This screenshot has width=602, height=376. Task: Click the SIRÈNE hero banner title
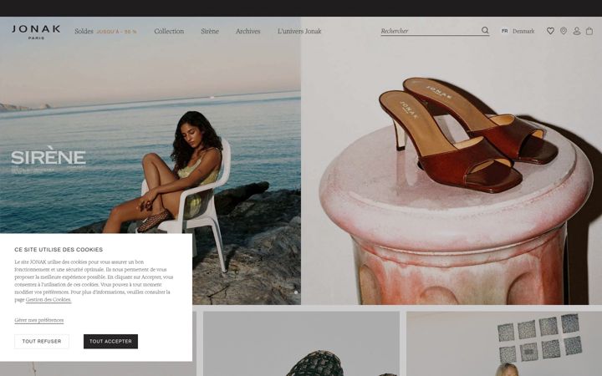pos(48,156)
